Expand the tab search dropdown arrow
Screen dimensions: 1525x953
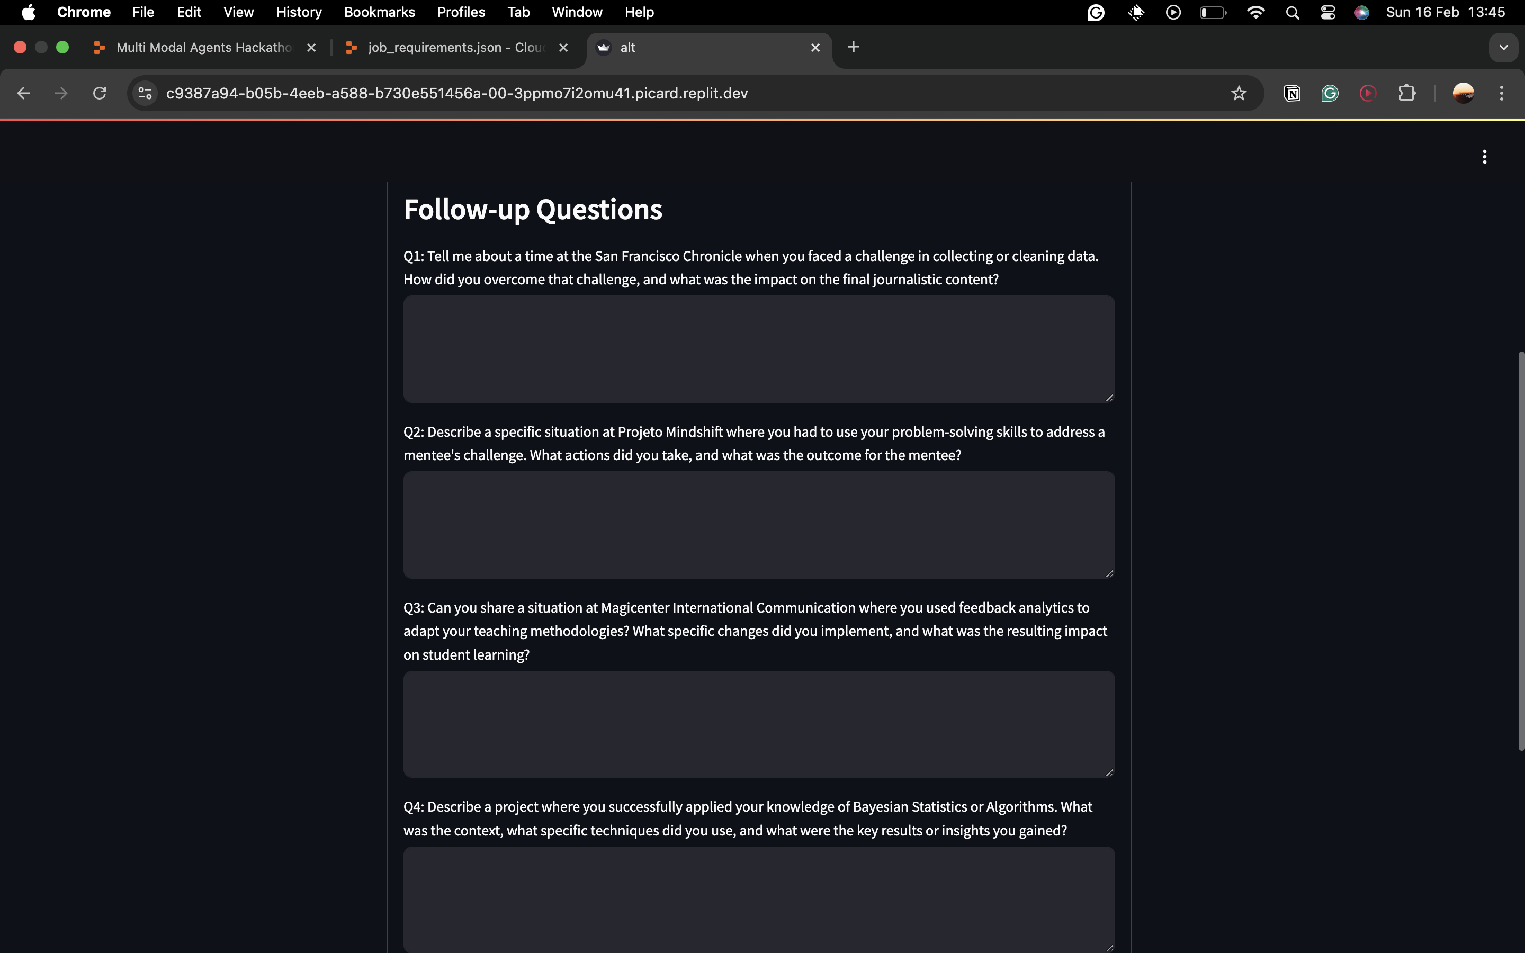(x=1503, y=47)
